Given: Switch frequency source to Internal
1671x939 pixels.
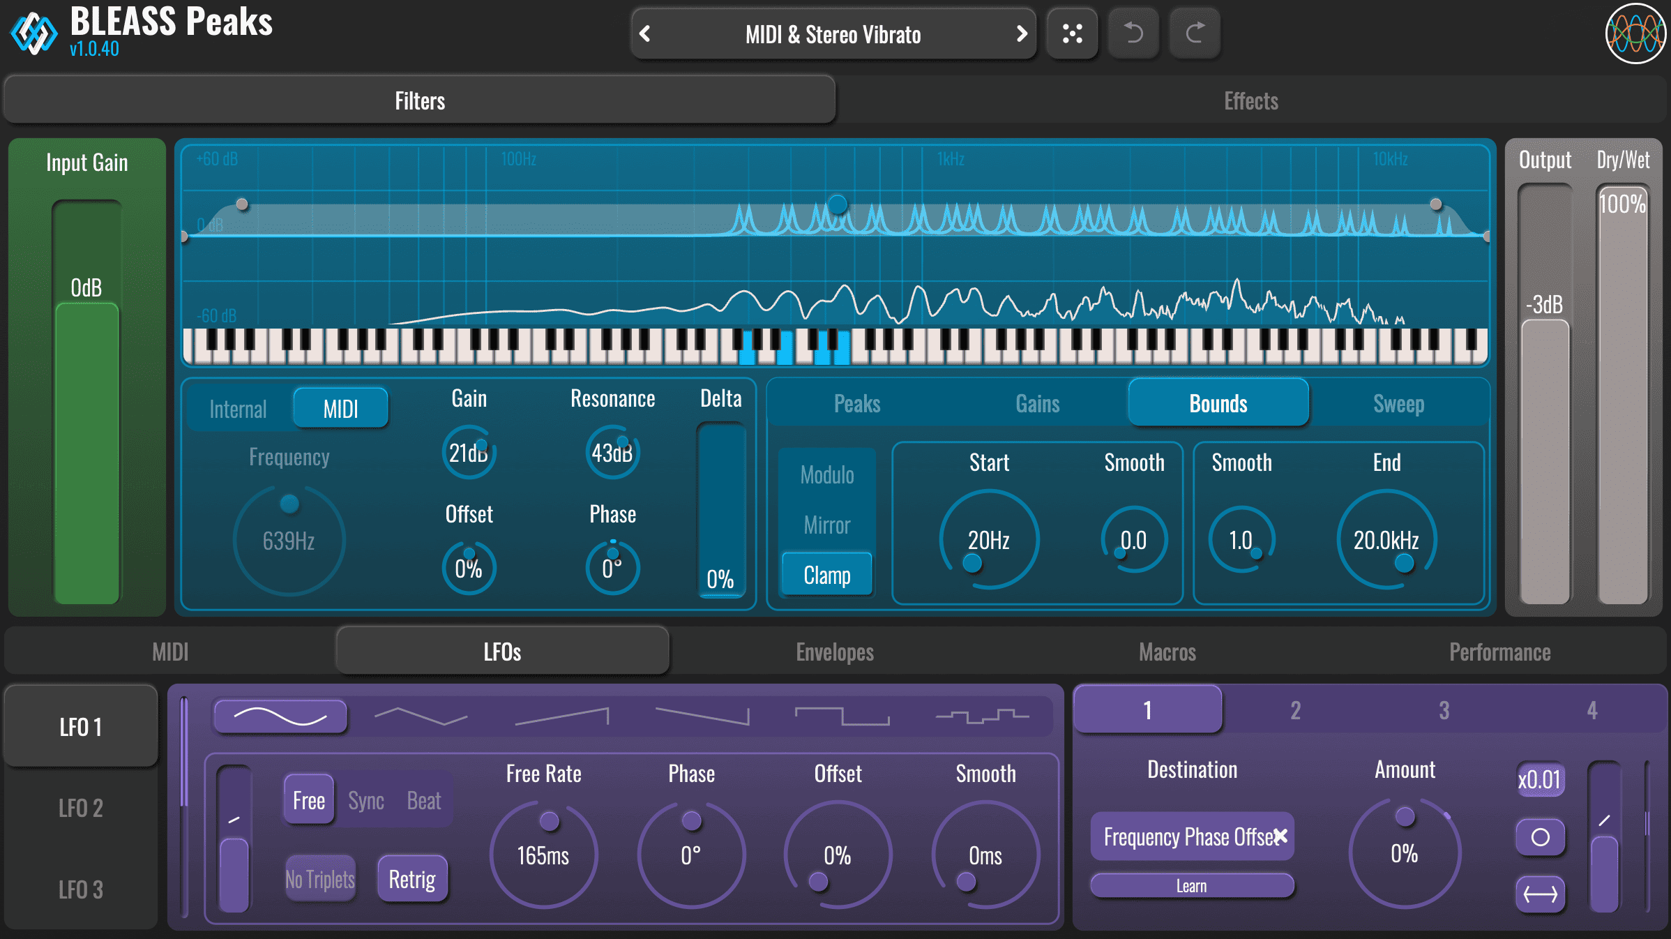Looking at the screenshot, I should tap(238, 408).
